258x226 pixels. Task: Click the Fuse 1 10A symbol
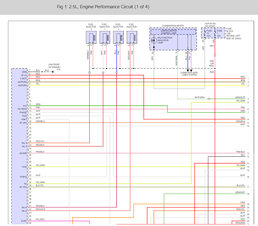click(x=215, y=33)
